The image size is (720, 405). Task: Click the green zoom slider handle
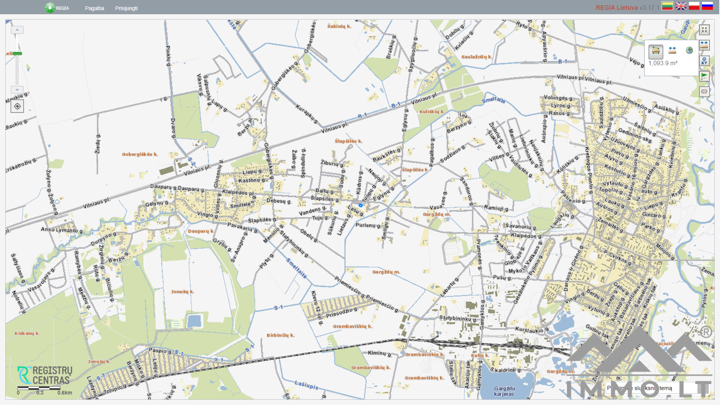(17, 54)
